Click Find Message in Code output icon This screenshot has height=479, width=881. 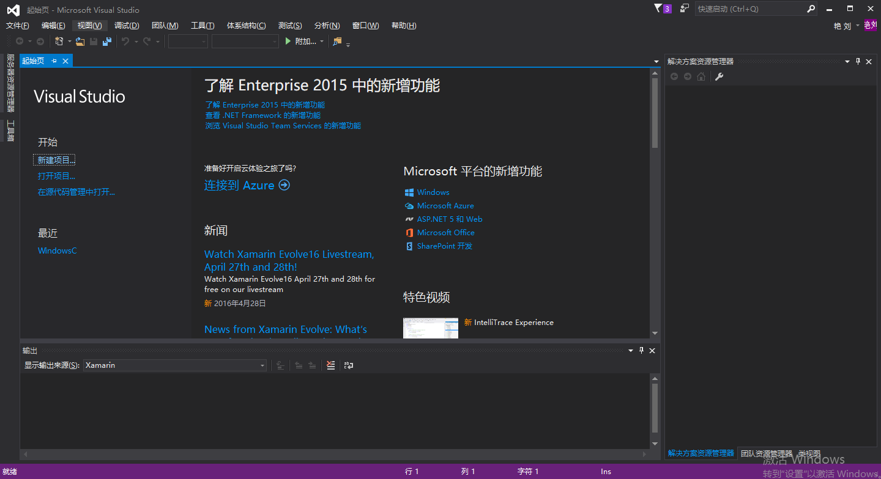coord(280,365)
